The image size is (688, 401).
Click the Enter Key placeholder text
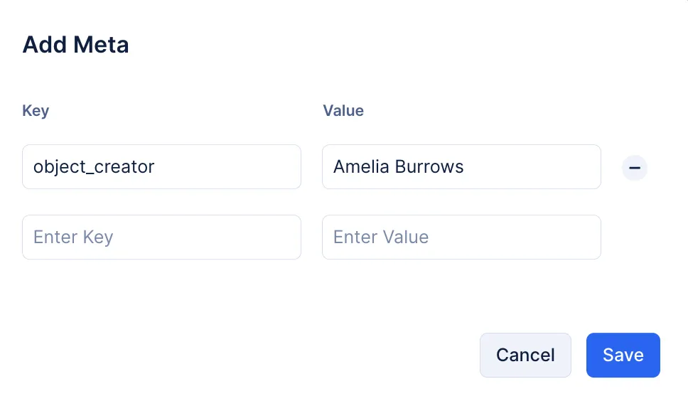73,237
